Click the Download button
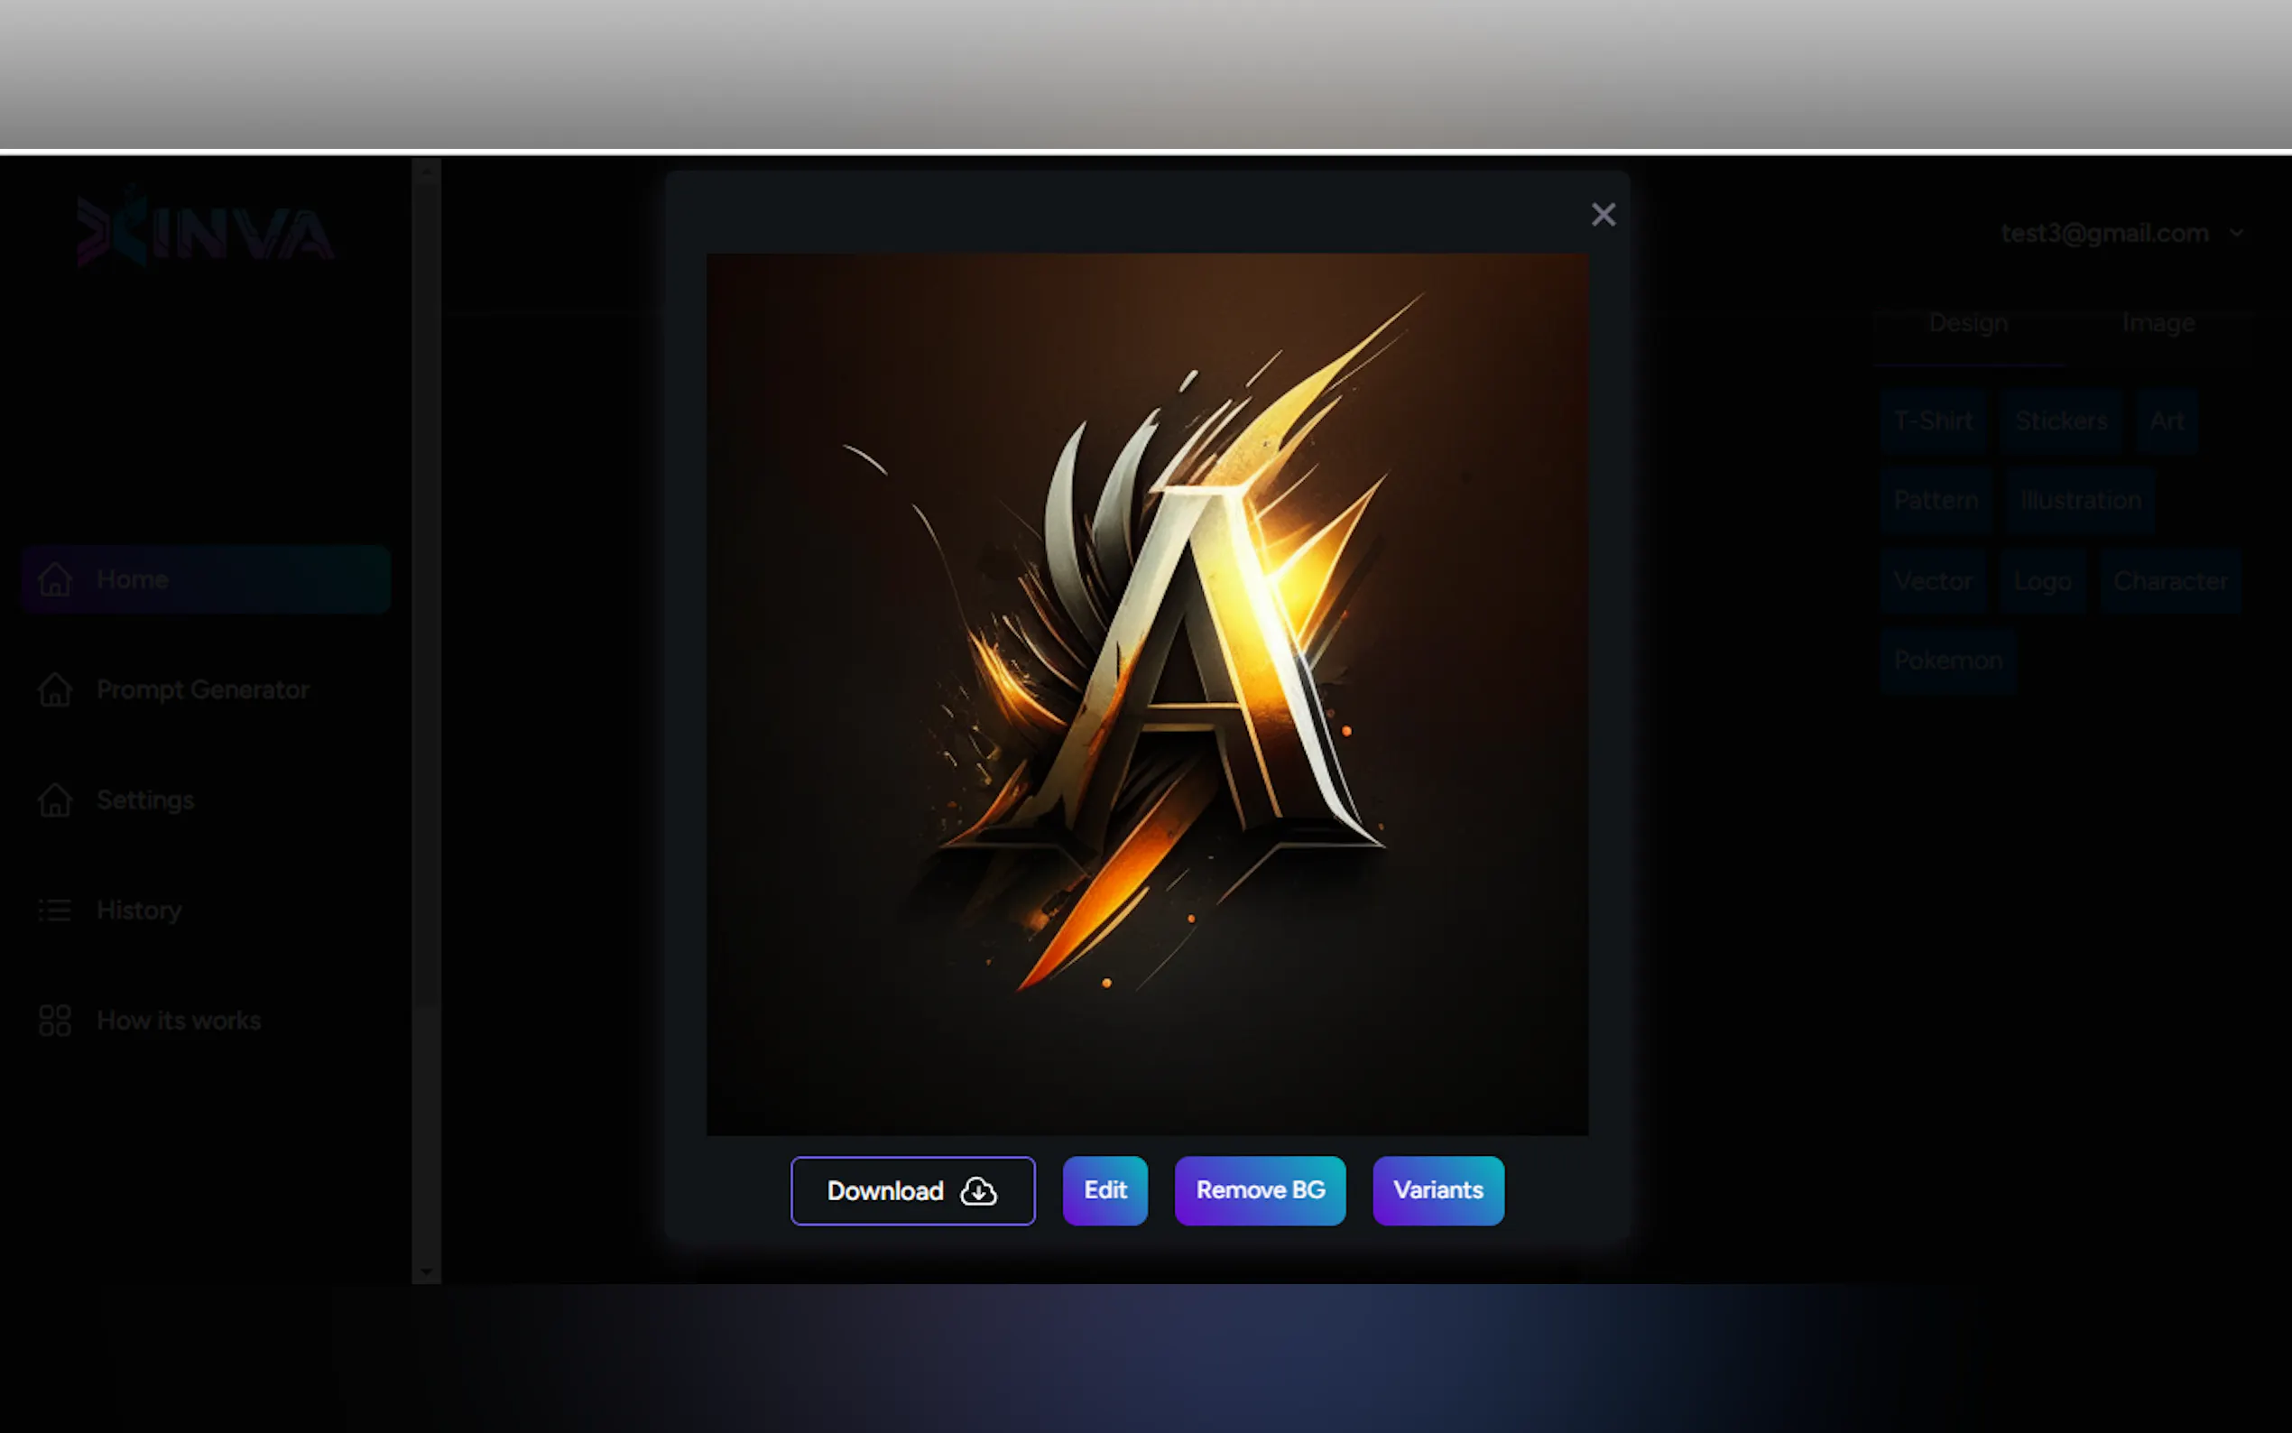 [x=911, y=1190]
